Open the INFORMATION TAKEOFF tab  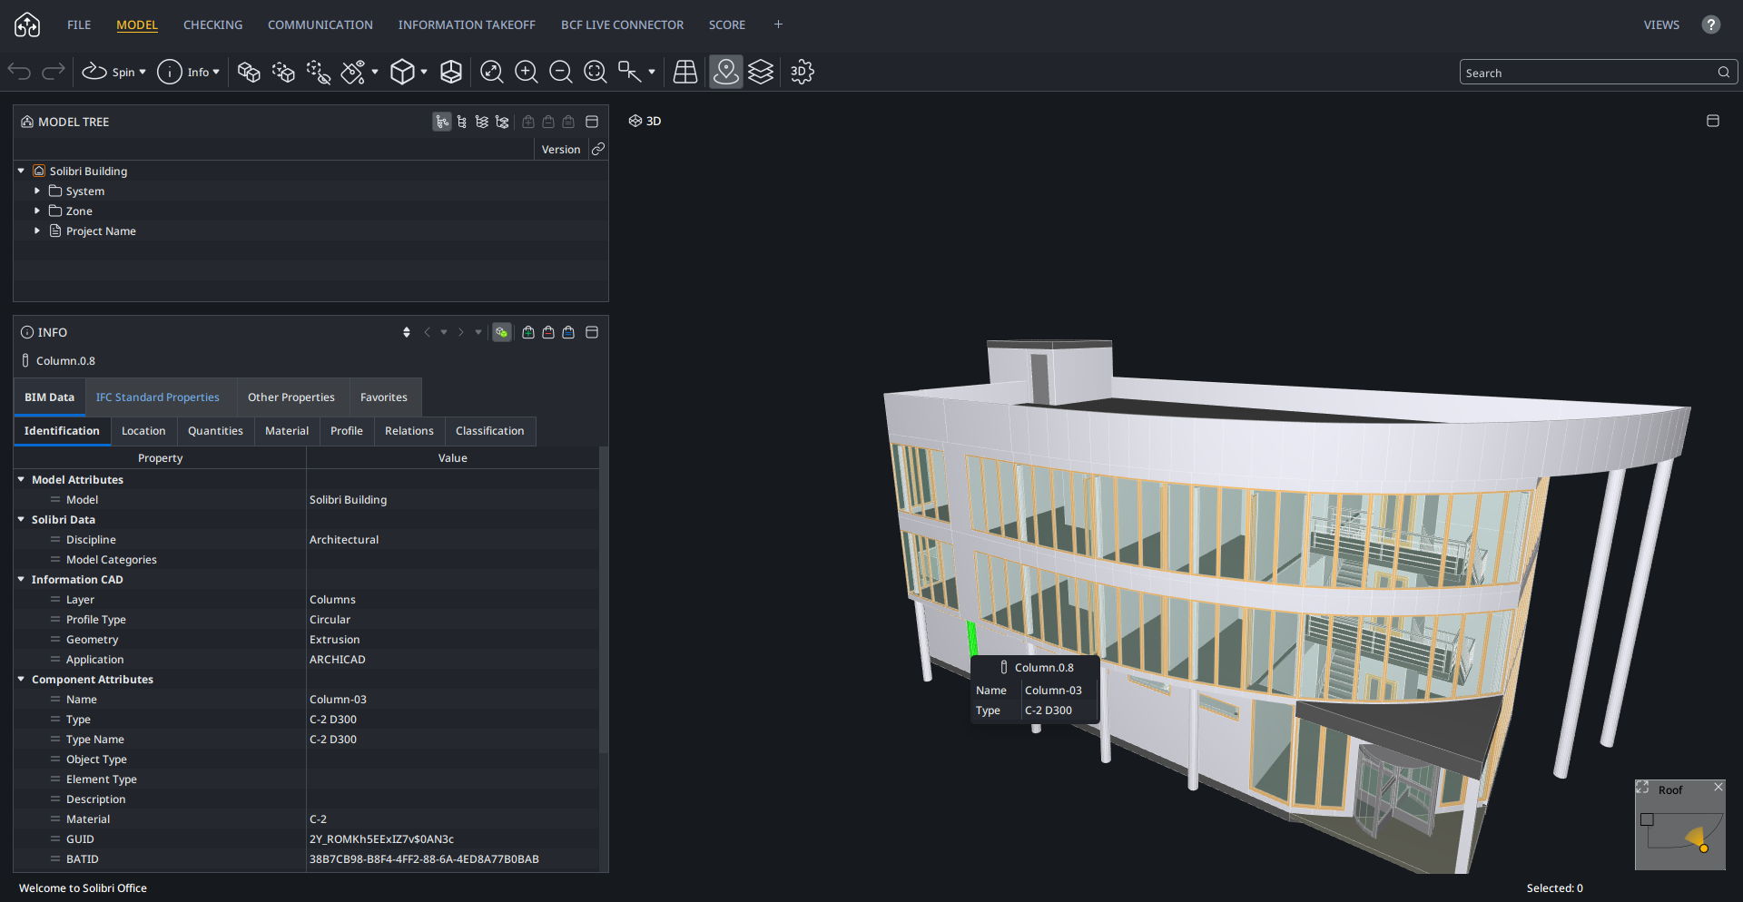pyautogui.click(x=467, y=25)
